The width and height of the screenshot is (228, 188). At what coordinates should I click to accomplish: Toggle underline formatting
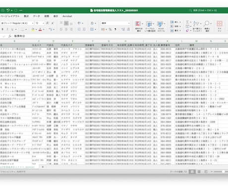click(x=12, y=29)
